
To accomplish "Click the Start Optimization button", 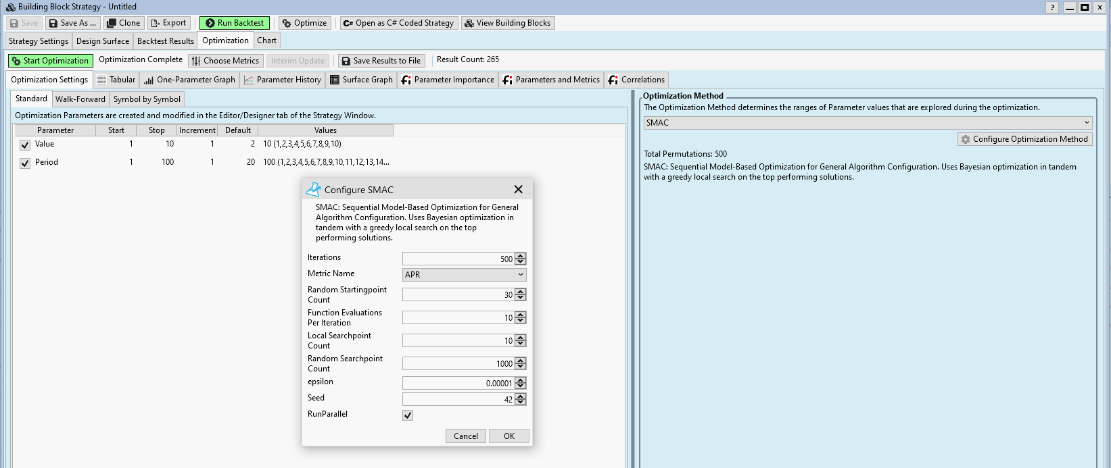I will coord(49,61).
